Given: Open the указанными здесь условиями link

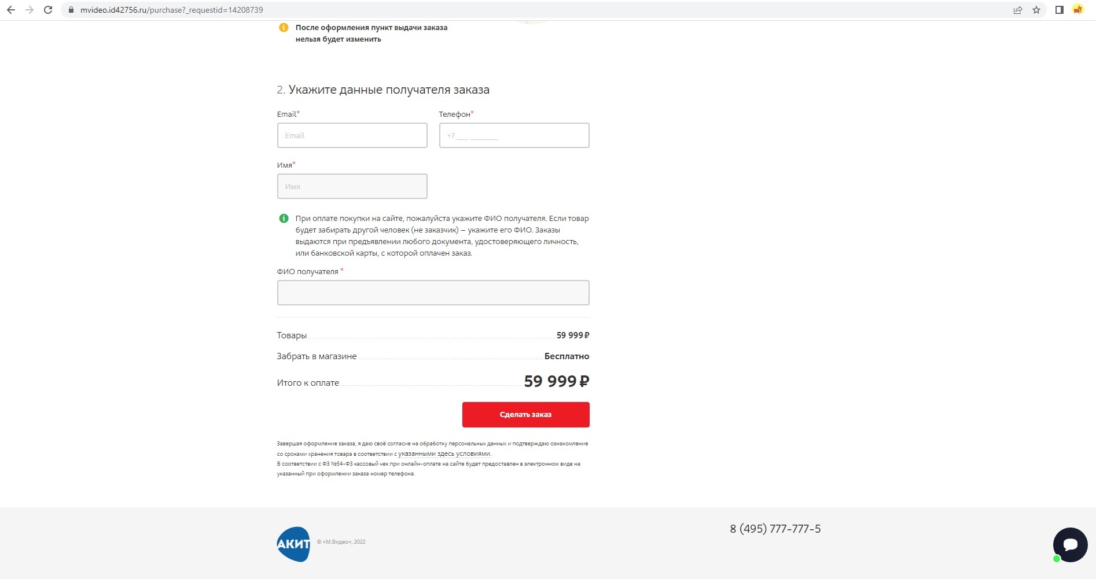Looking at the screenshot, I should [444, 454].
